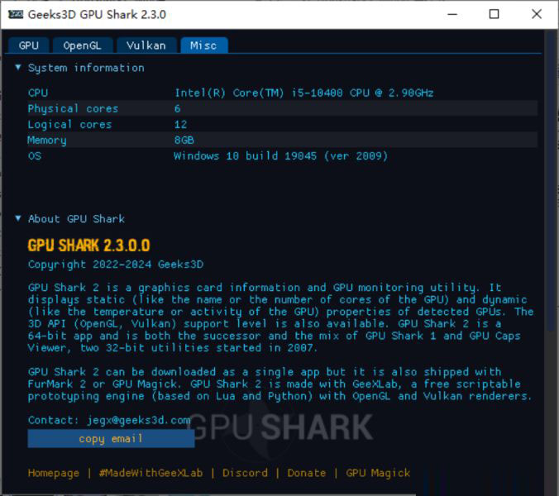Open the OpenGL tab
The width and height of the screenshot is (559, 496).
(x=83, y=45)
